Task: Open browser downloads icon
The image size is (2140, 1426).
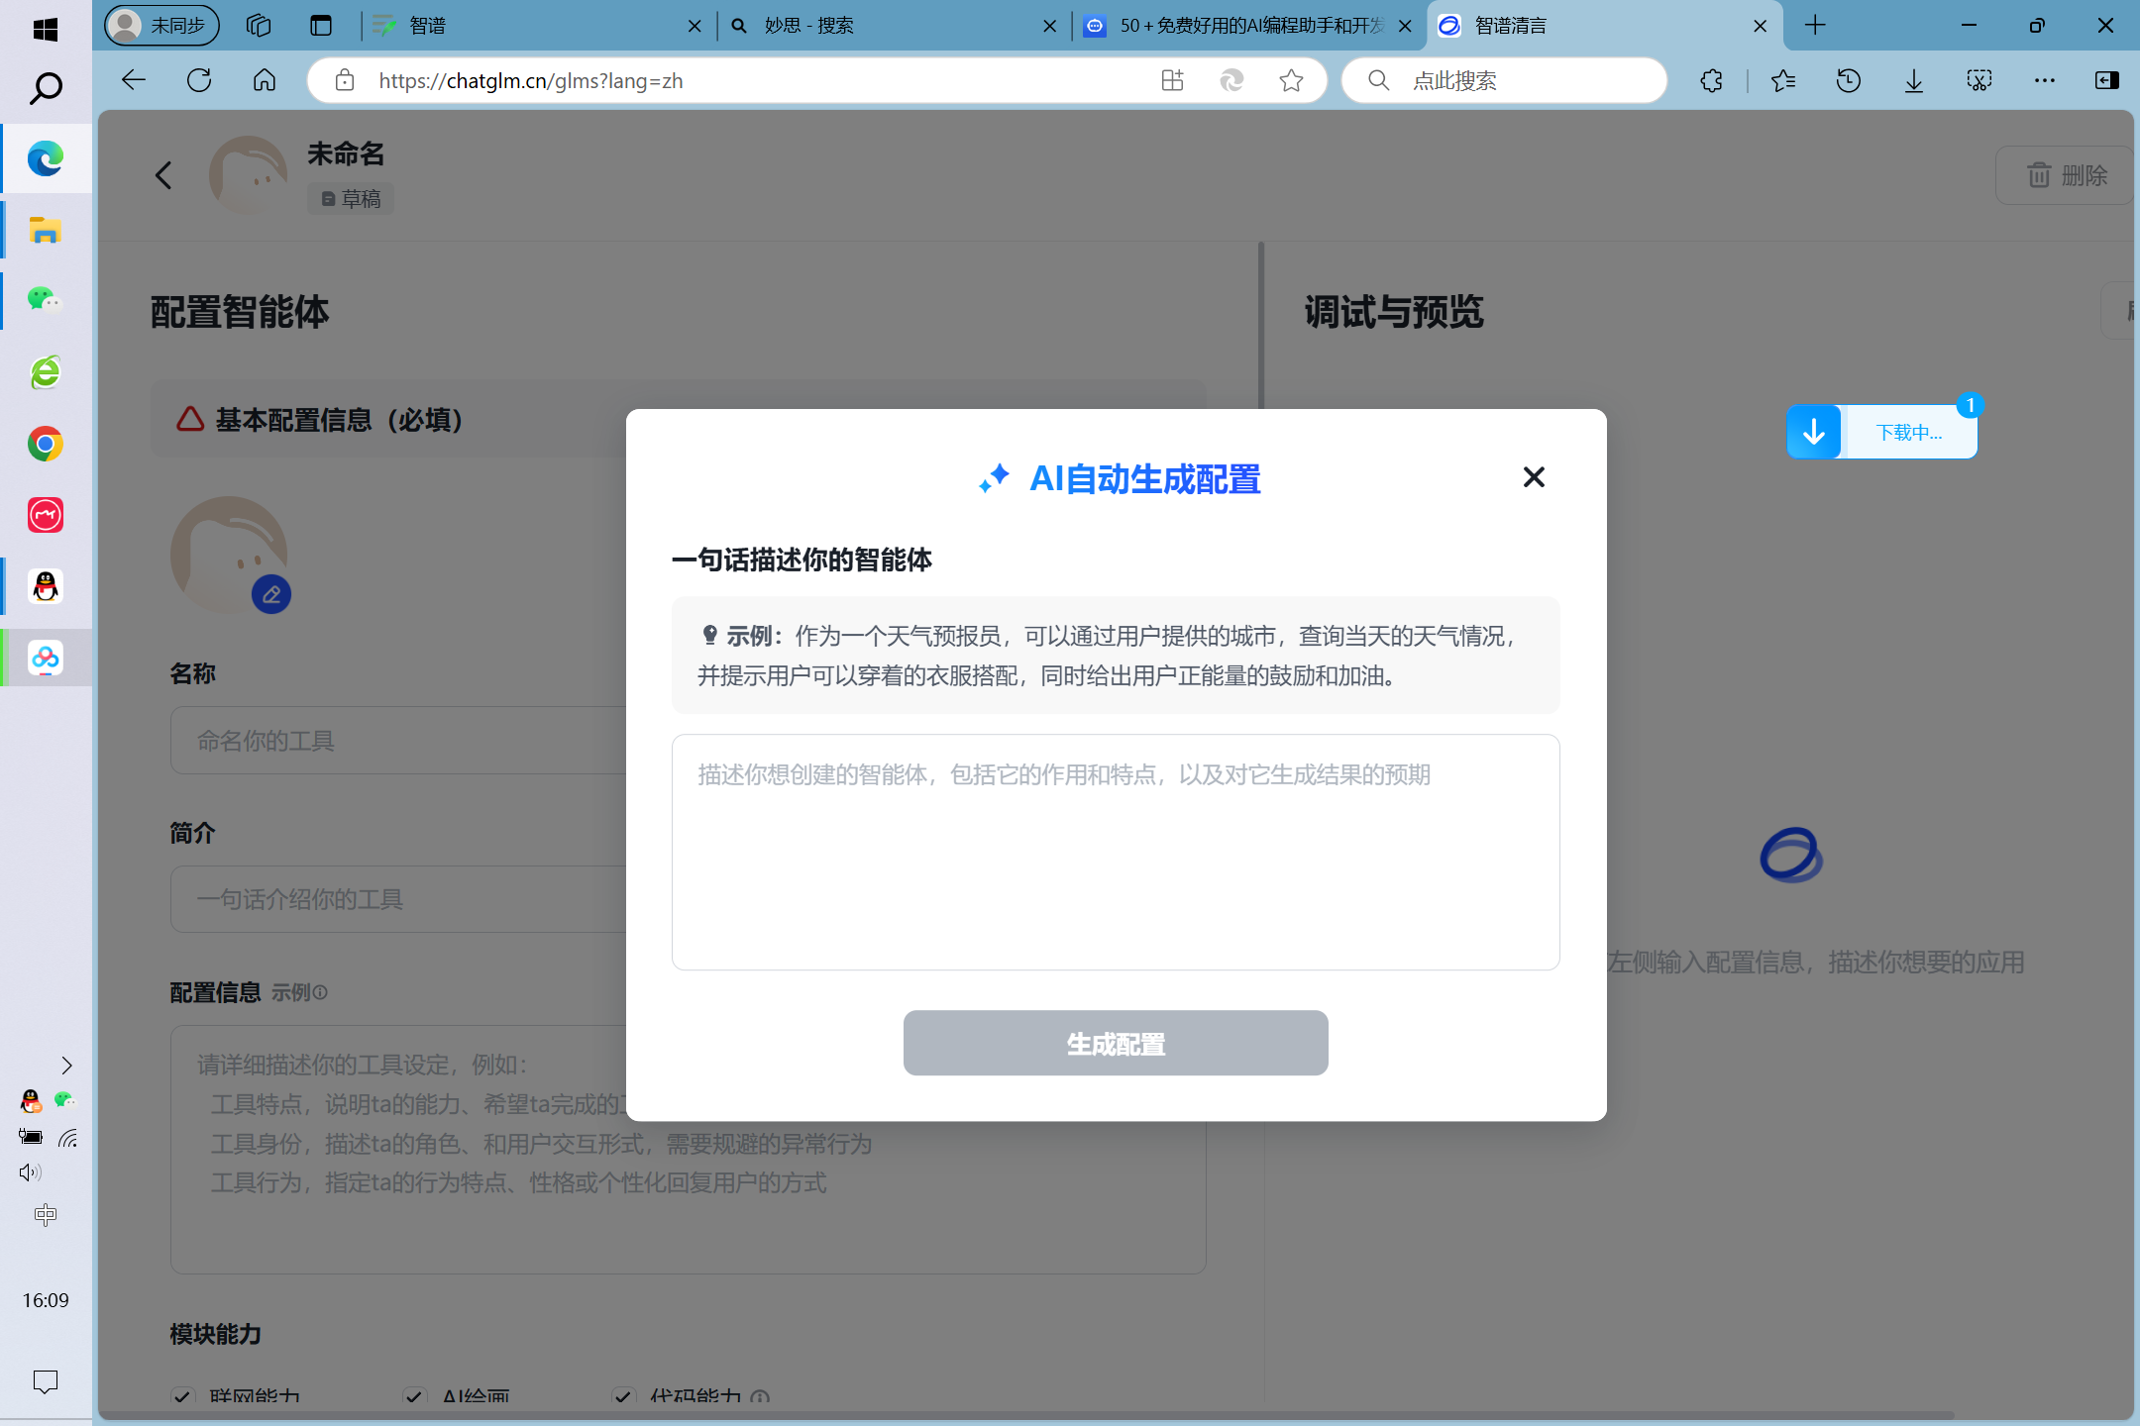Action: [1914, 80]
